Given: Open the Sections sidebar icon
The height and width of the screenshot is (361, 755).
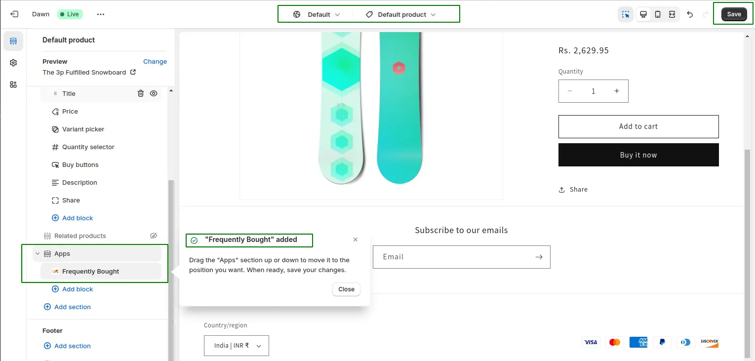Looking at the screenshot, I should (13, 41).
